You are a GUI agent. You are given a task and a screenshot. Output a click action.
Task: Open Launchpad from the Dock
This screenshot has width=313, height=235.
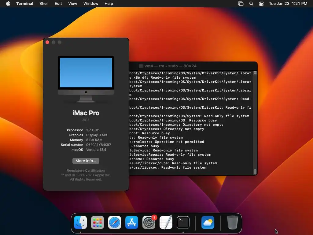[98, 222]
